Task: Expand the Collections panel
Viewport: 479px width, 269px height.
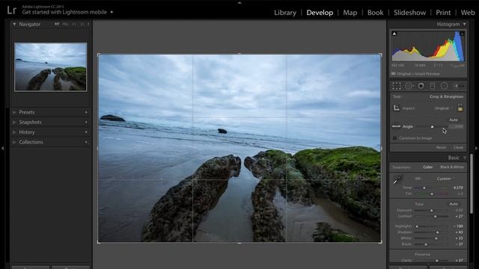Action: pos(14,142)
